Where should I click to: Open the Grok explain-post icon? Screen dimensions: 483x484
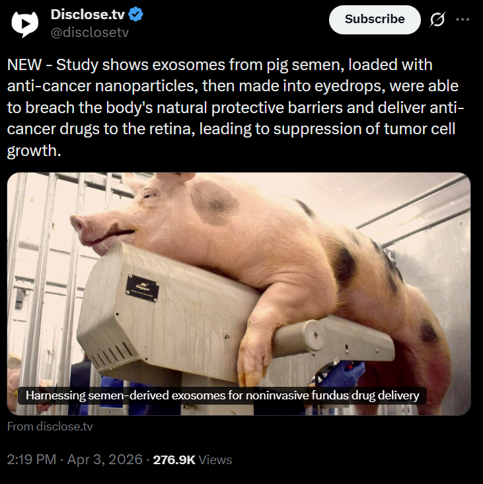[437, 19]
